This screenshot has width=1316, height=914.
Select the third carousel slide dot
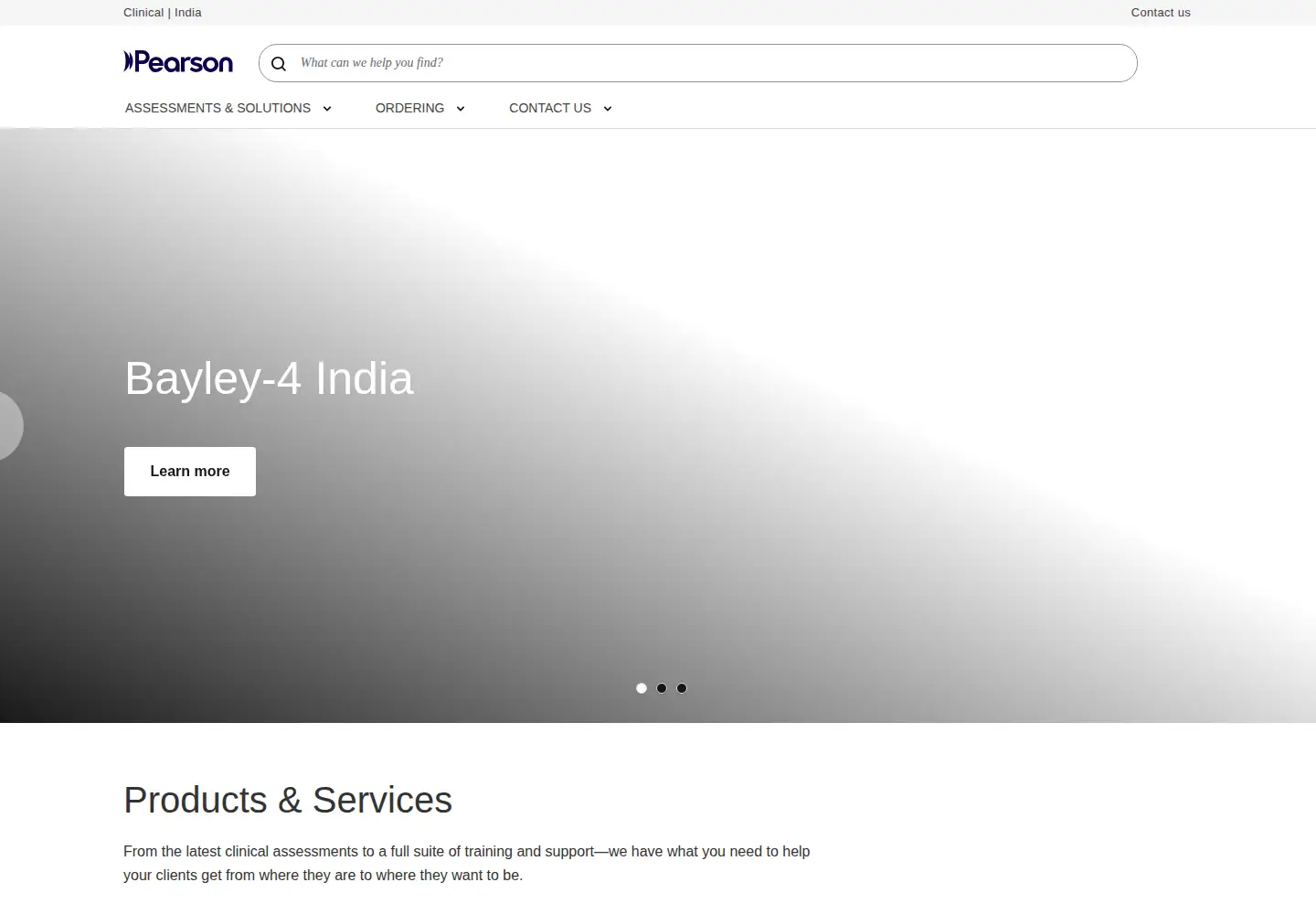pos(682,688)
